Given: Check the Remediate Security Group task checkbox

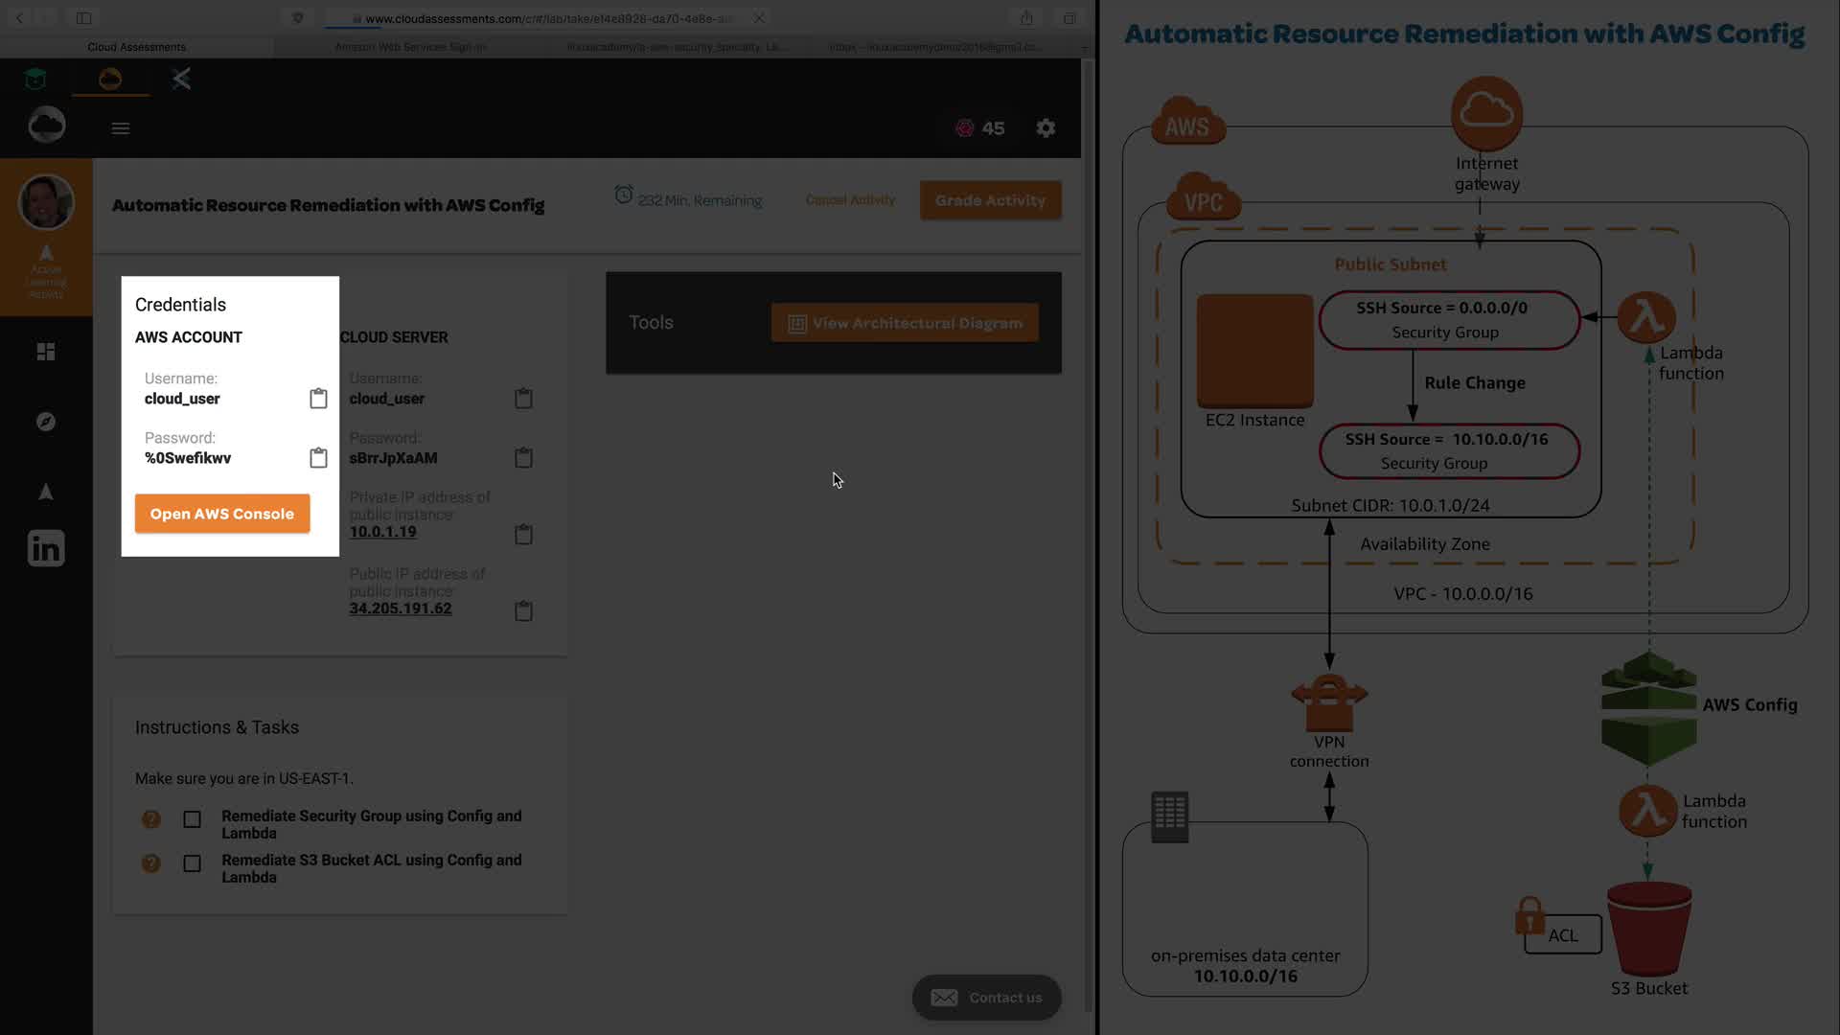Looking at the screenshot, I should click(x=193, y=819).
